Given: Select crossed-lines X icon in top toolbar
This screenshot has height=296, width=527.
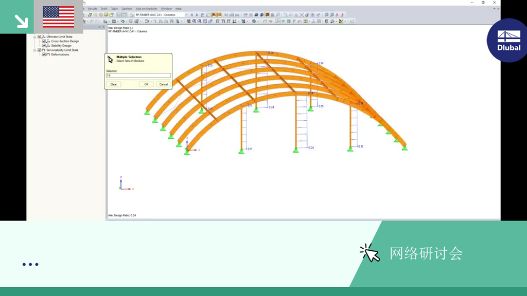Looking at the screenshot, I should 302,15.
